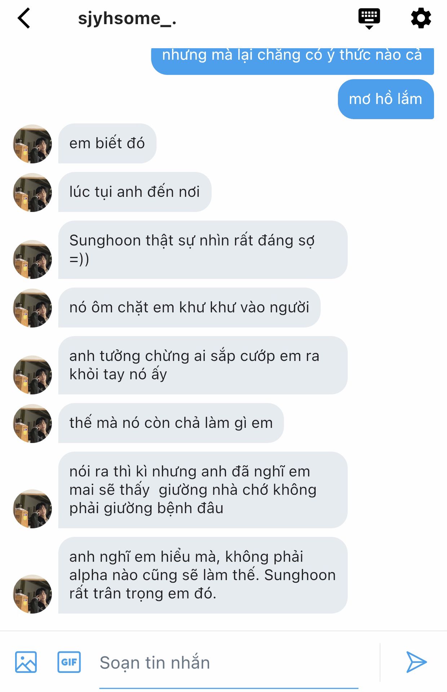Tap avatar beside 'lúc tụi anh đến nơi'

32,192
